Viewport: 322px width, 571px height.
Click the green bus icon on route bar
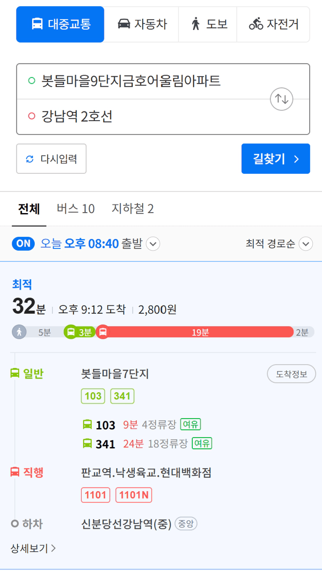(x=71, y=332)
